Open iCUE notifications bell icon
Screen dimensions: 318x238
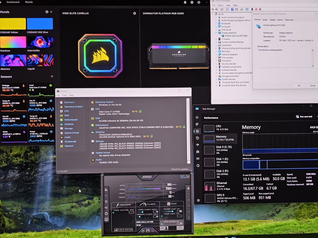tap(185, 2)
